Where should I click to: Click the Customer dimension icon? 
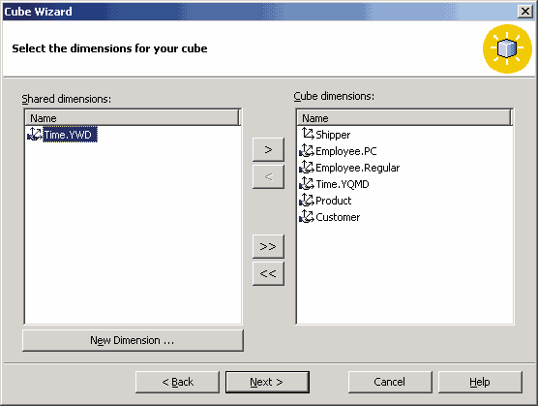pyautogui.click(x=307, y=216)
